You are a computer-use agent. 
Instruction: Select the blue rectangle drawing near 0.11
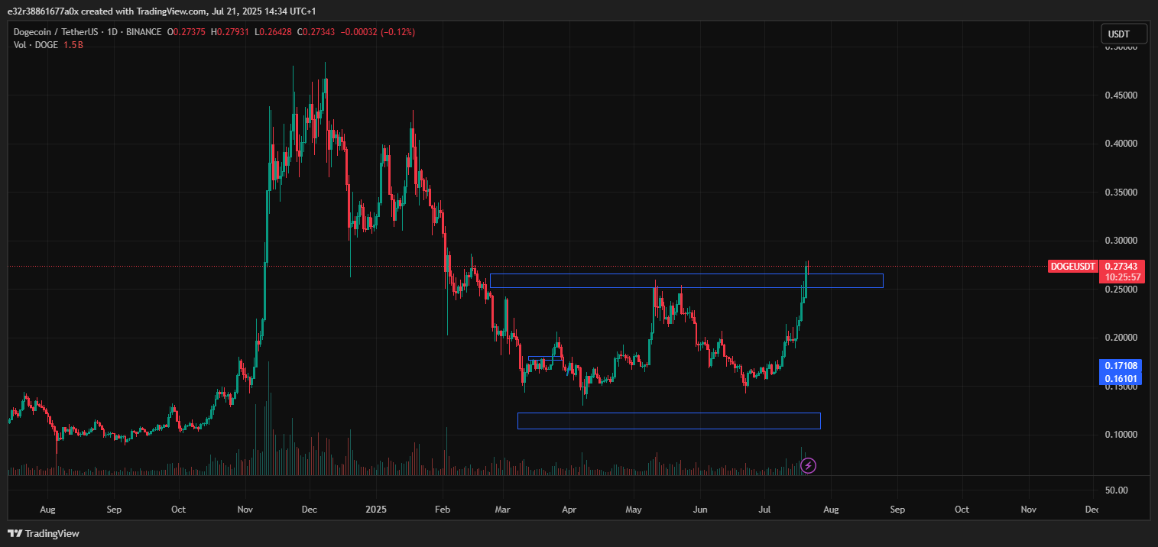pos(669,420)
